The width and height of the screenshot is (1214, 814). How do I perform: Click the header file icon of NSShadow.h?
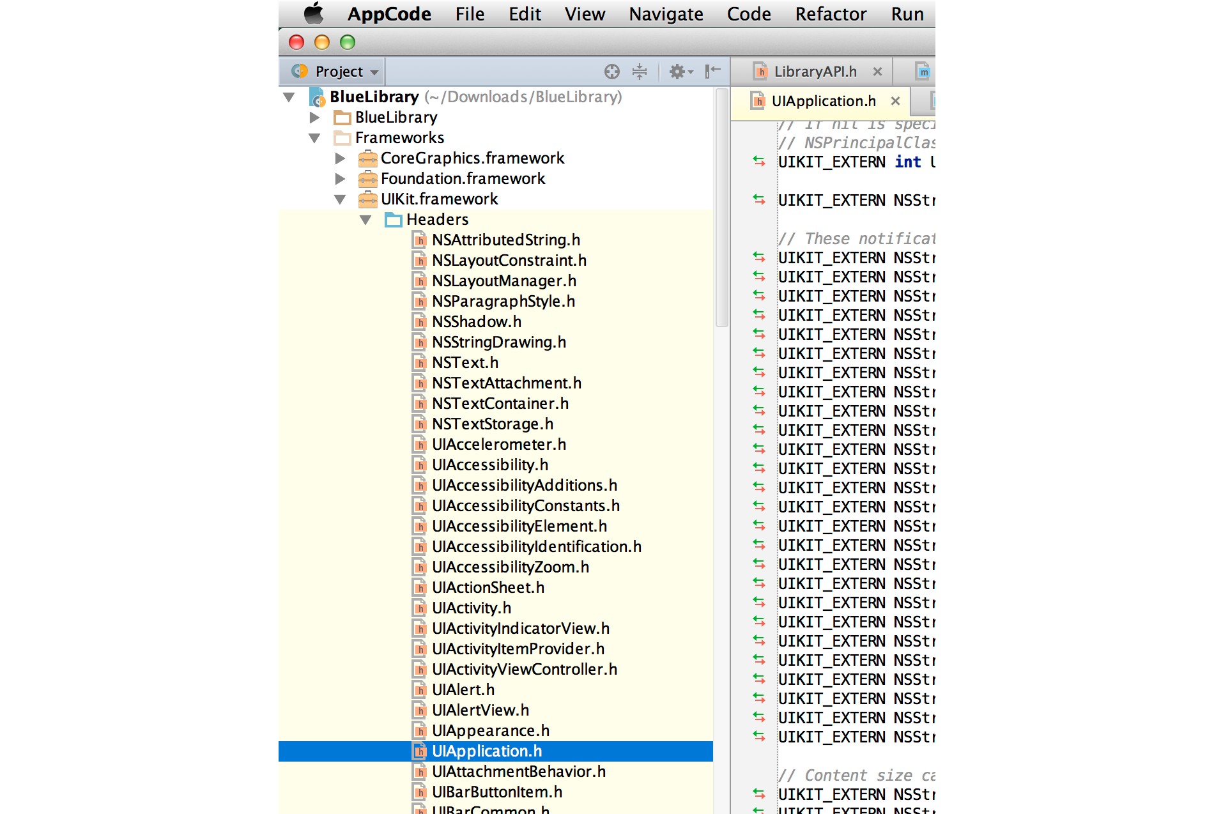[x=420, y=322]
